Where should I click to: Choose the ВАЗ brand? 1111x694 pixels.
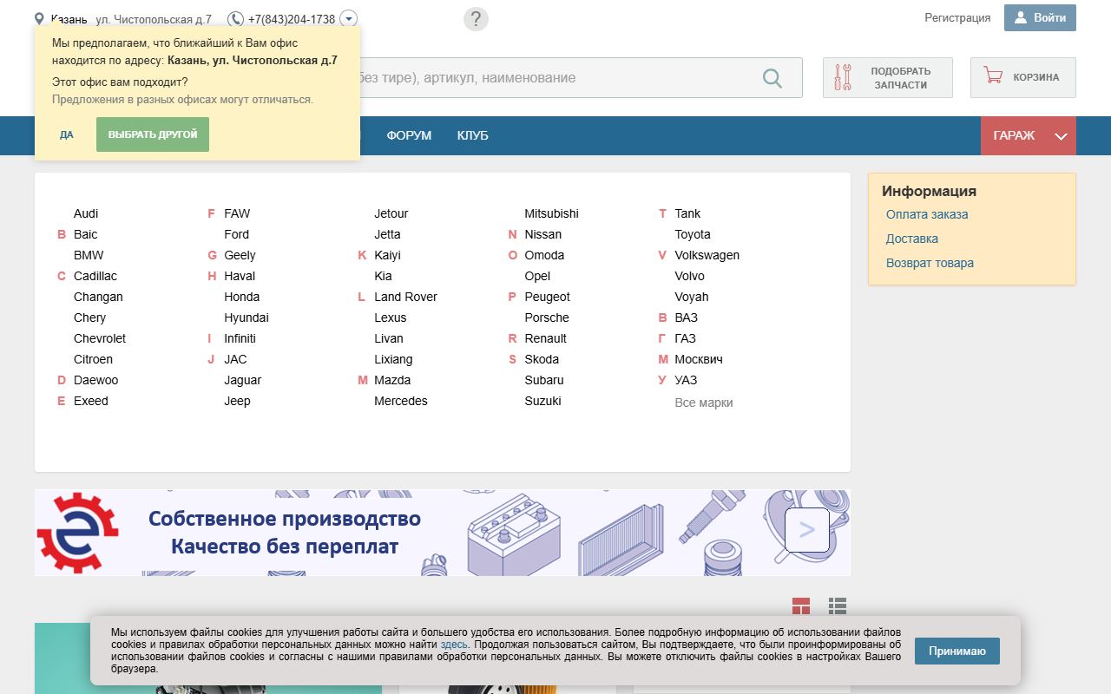click(686, 318)
